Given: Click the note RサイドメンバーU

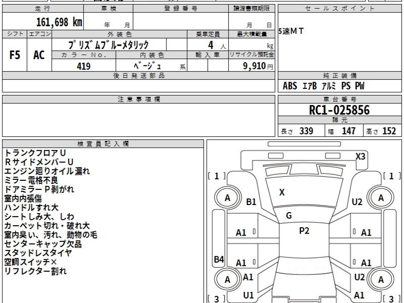Looking at the screenshot, I should tap(39, 162).
